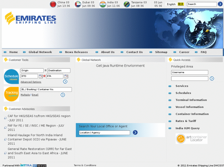
Task: Submit the top site search
Action: pyautogui.click(x=220, y=4)
